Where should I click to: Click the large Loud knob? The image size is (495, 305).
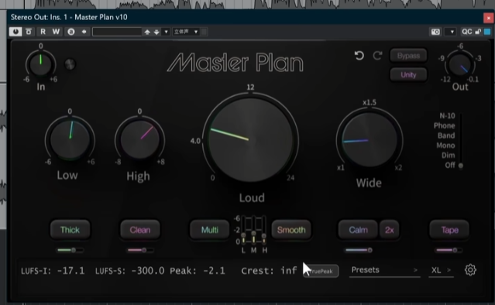(x=250, y=139)
